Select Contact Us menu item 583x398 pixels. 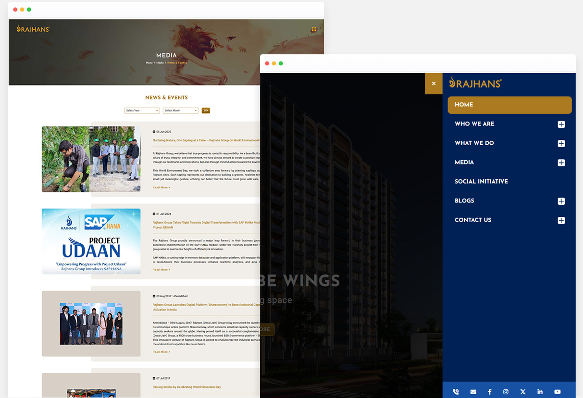tap(473, 220)
